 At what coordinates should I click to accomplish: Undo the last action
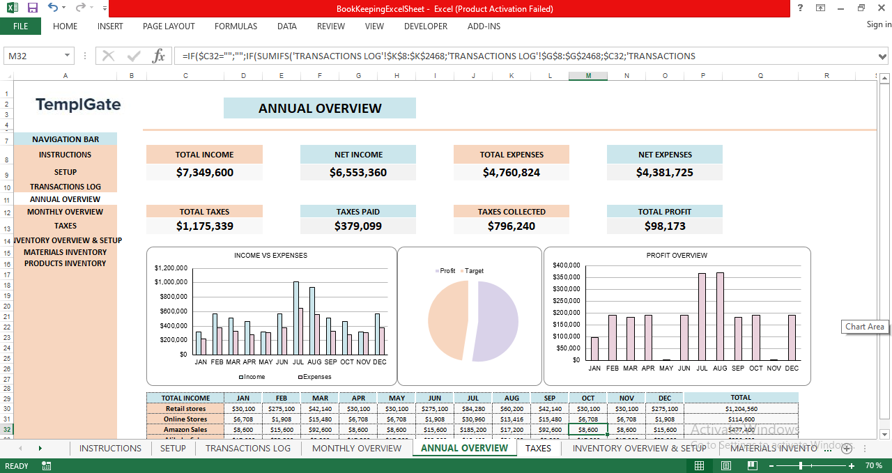tap(53, 8)
